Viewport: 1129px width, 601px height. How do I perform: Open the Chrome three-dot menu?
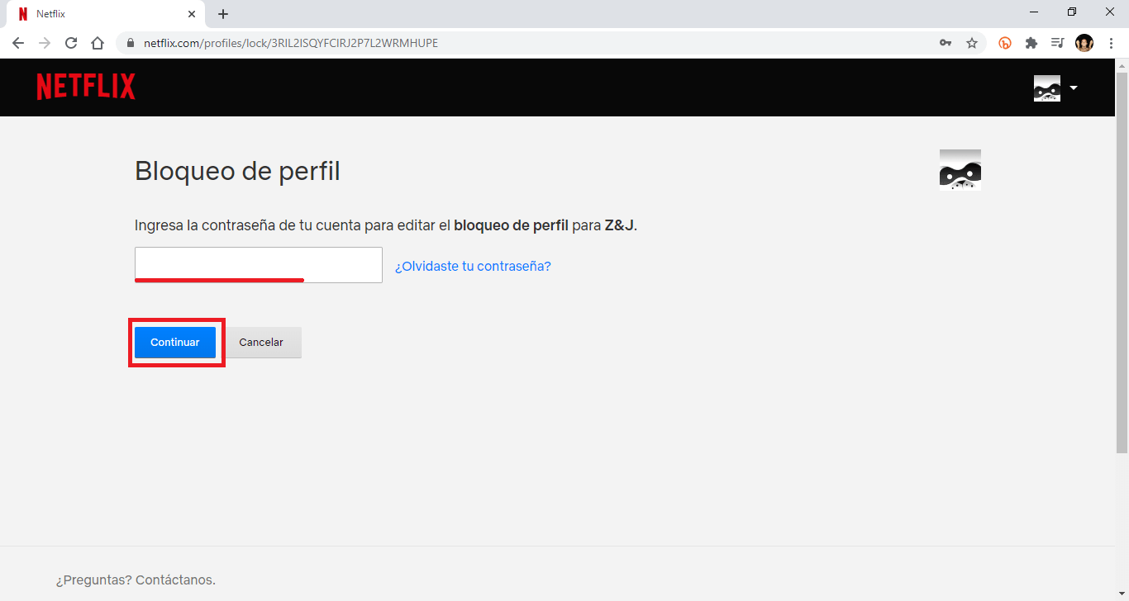(1111, 43)
